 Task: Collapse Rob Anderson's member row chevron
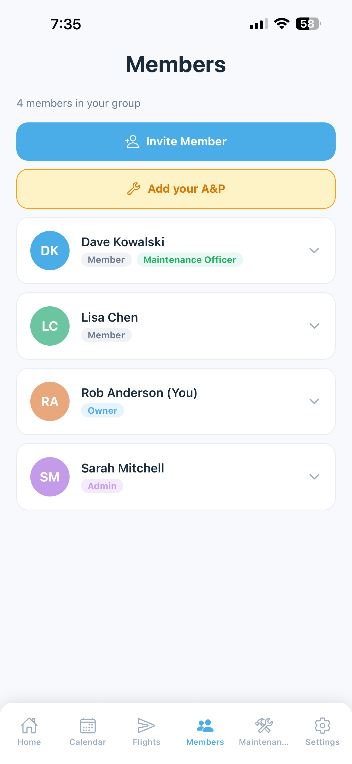click(x=314, y=401)
